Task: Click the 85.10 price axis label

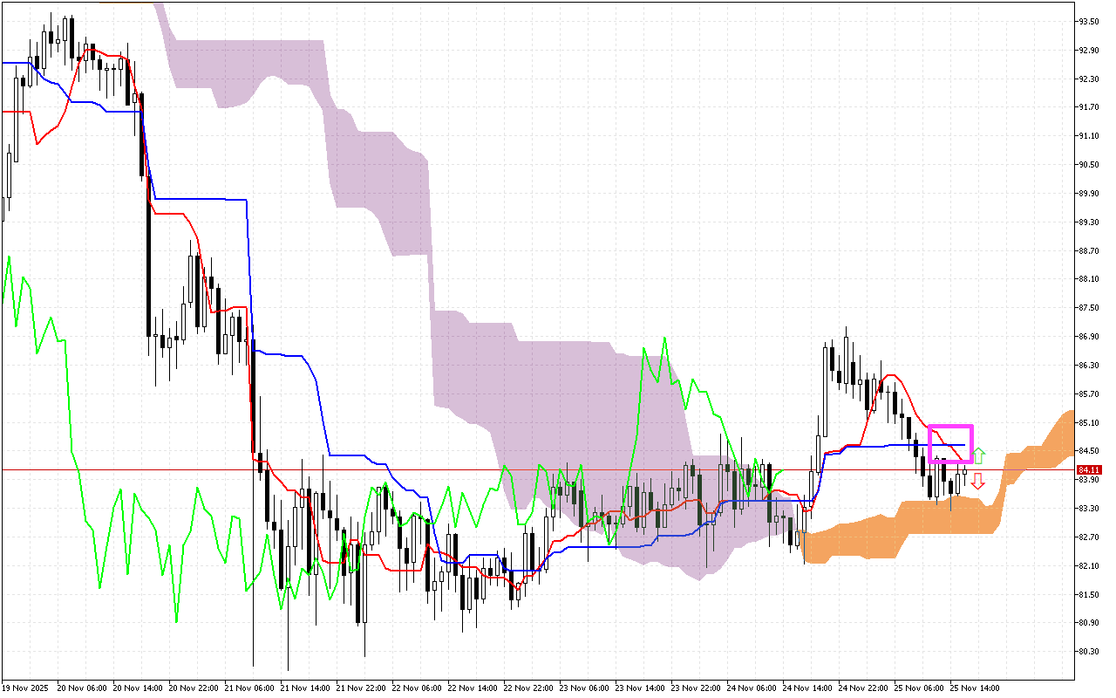Action: tap(1090, 422)
